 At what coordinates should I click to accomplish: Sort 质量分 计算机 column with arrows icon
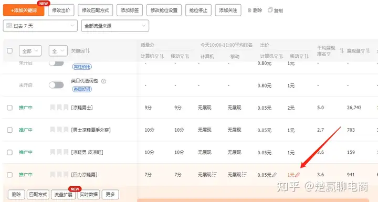162,57
